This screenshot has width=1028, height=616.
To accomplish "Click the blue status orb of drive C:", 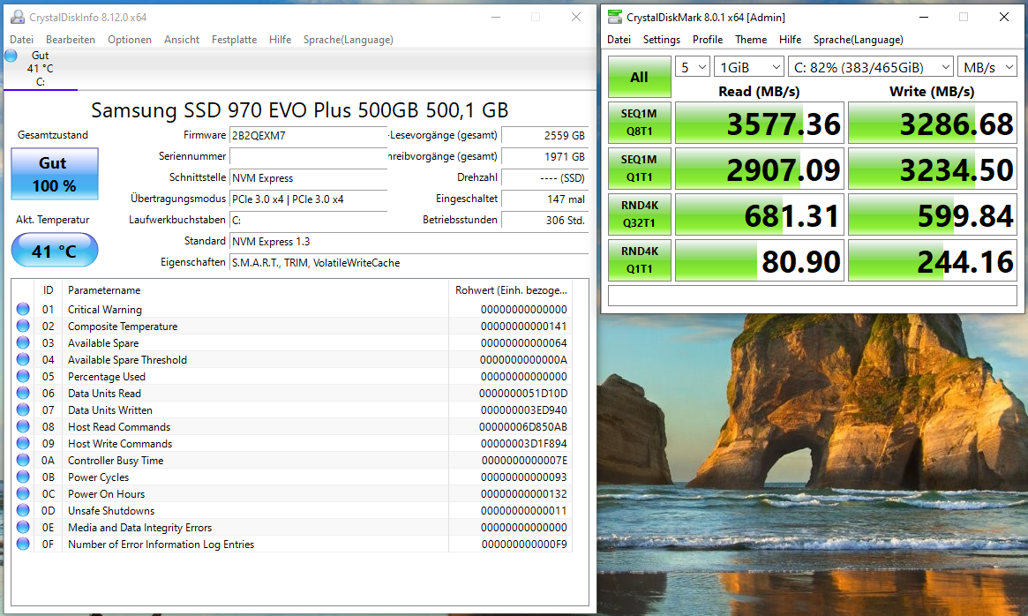I will tap(11, 56).
